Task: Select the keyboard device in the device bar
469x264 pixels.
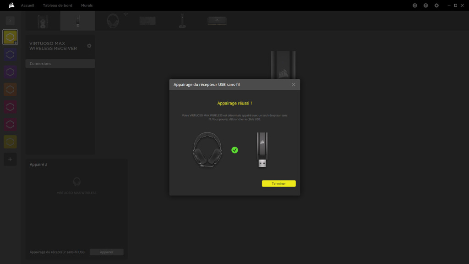Action: tap(147, 21)
